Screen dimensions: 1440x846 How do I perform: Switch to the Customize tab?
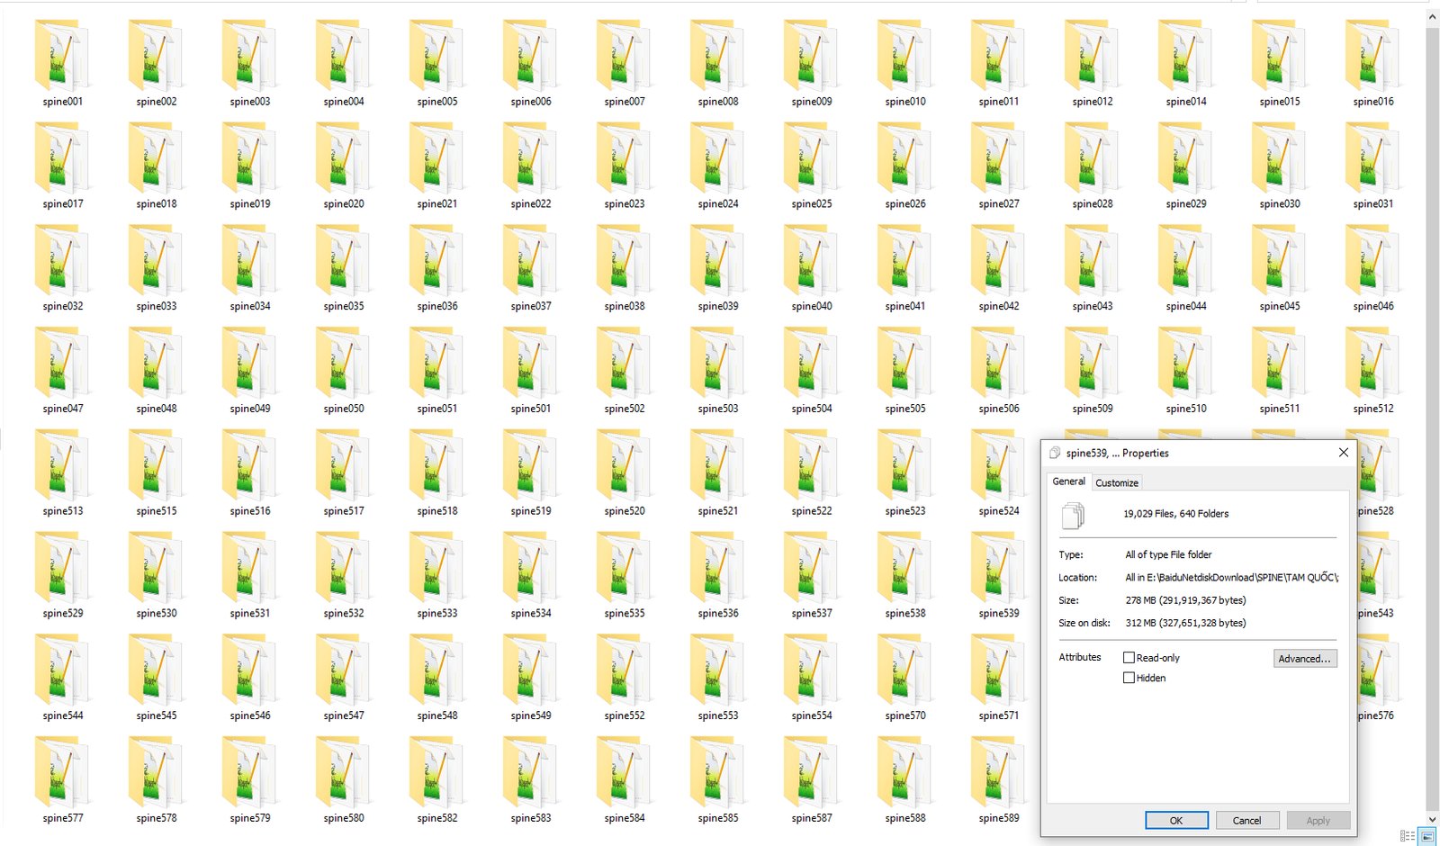(1116, 483)
